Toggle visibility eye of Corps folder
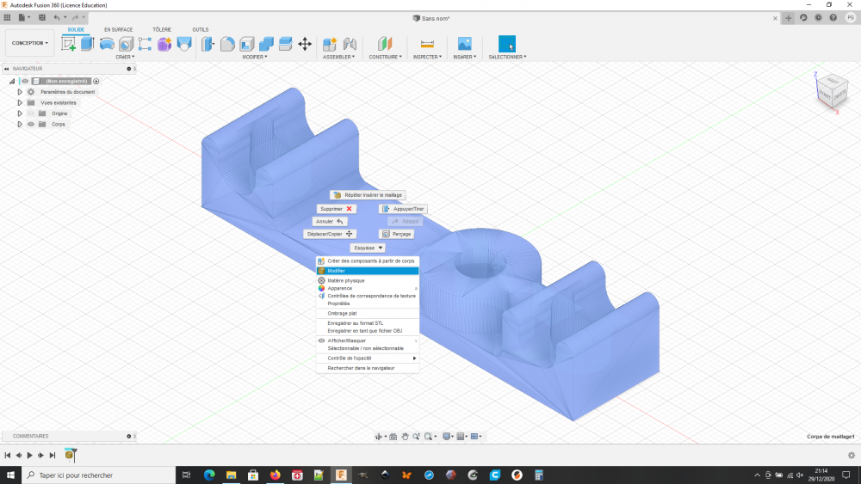Screen dimensions: 861x484 tap(31, 124)
